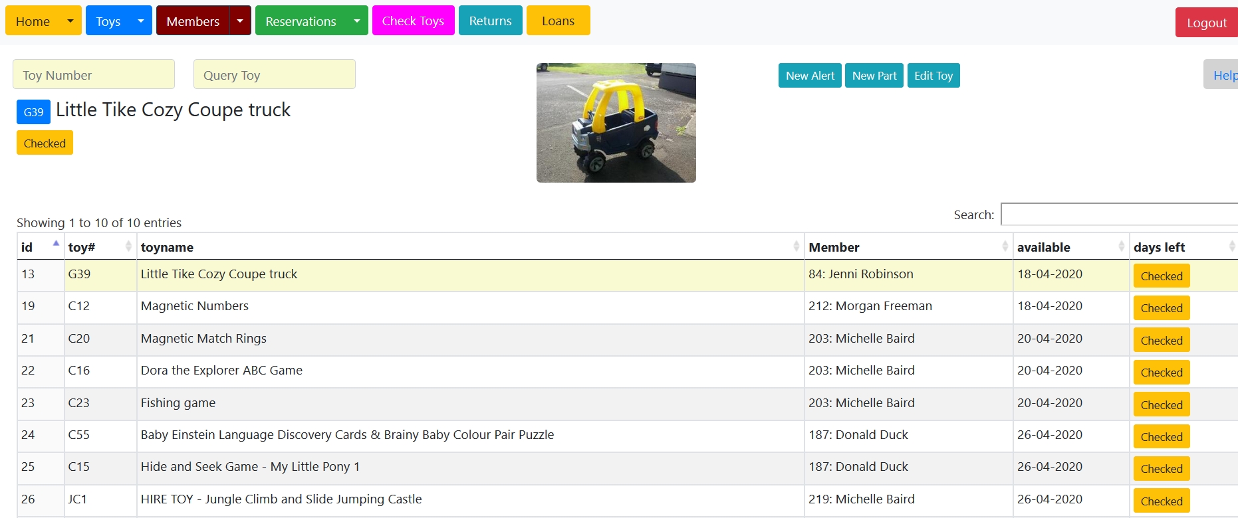Viewport: 1238px width, 518px height.
Task: Click the blue G39 toy badge
Action: [33, 112]
